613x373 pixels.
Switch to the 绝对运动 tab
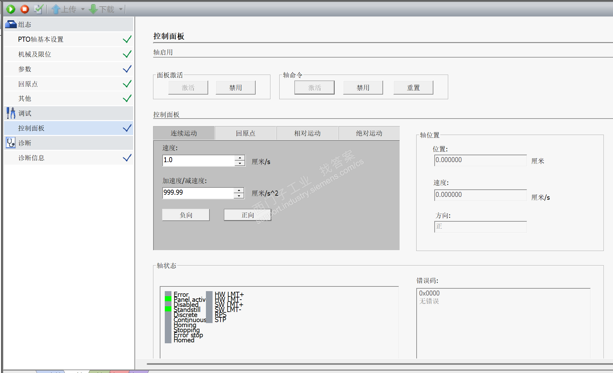(369, 133)
